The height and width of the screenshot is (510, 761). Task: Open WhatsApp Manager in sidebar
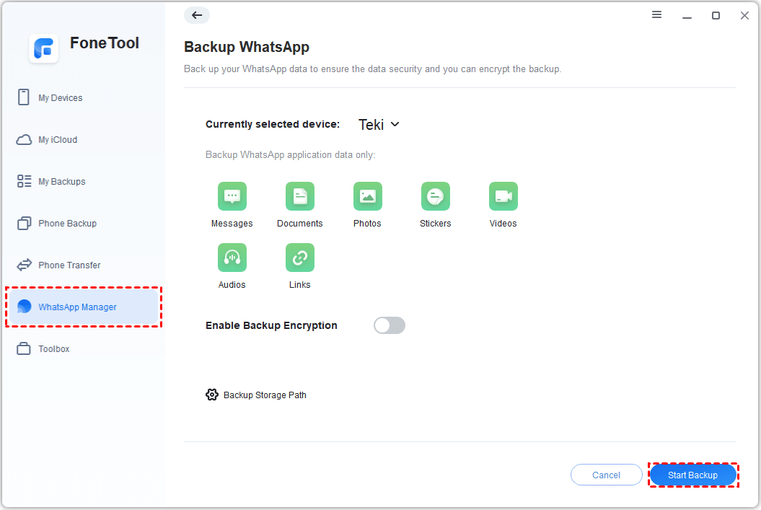[84, 307]
